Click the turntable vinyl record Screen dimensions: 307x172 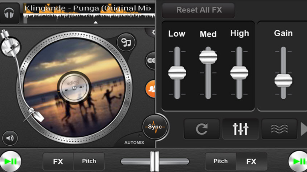coord(74,88)
